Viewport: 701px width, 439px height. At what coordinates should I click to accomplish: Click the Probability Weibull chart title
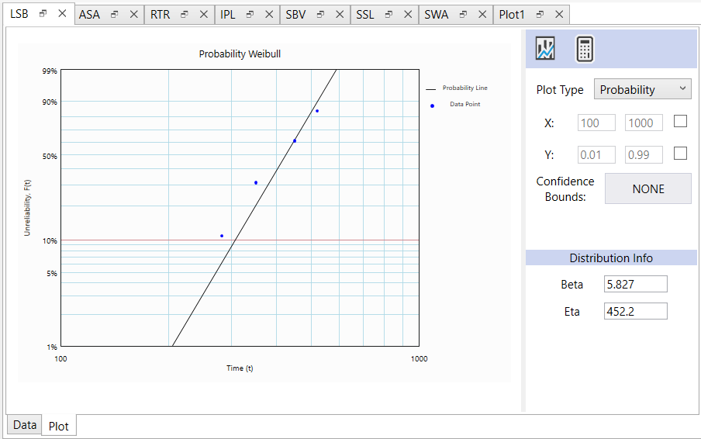click(x=240, y=54)
